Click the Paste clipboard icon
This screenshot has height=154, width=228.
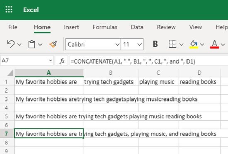(x=32, y=44)
